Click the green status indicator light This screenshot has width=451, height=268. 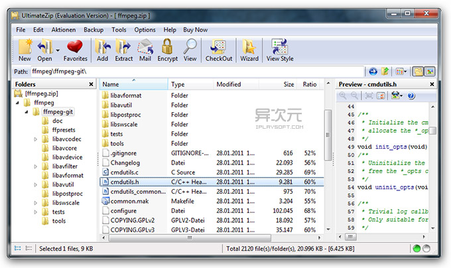417,249
